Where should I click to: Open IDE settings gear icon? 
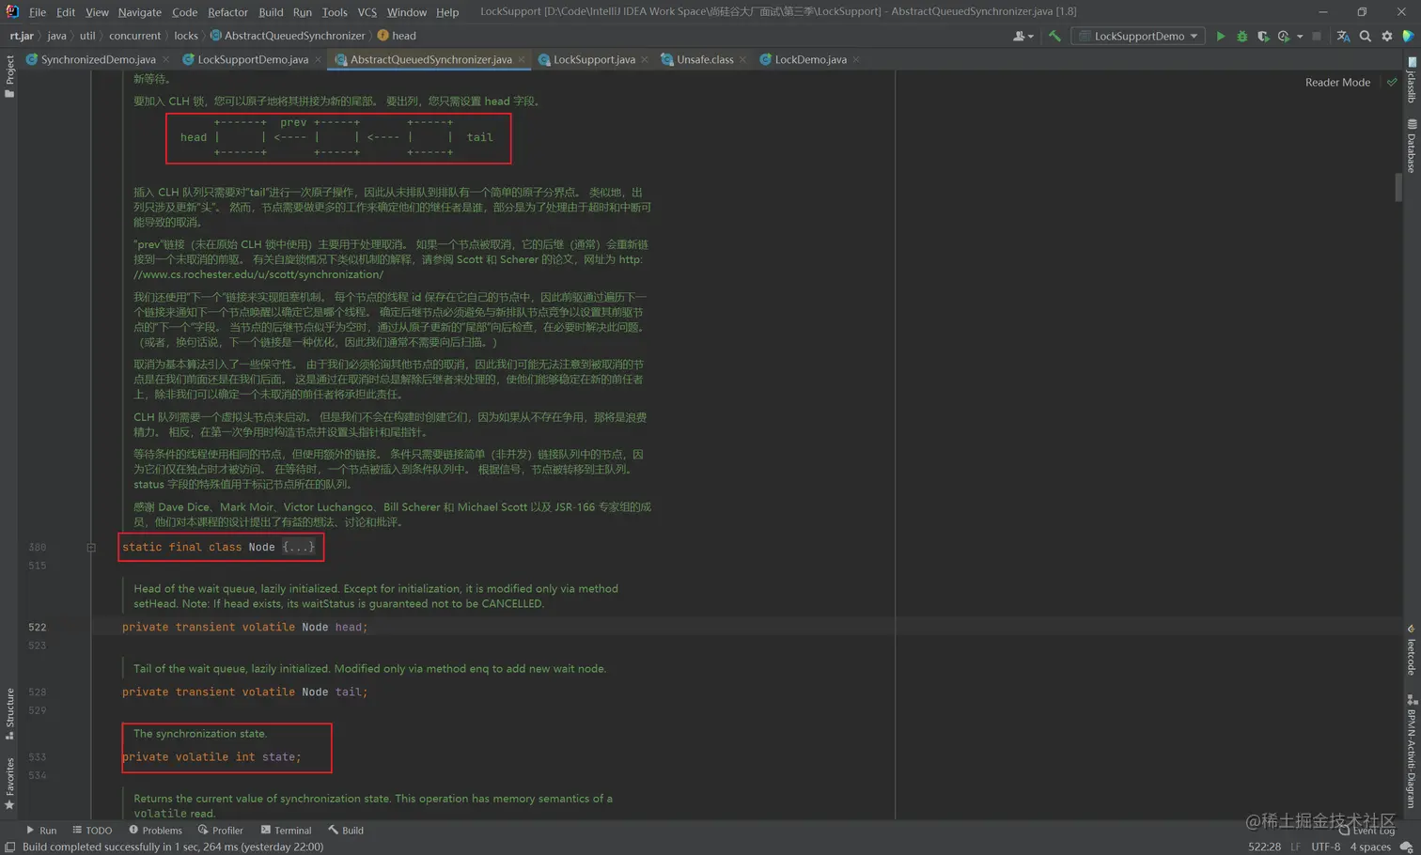pos(1386,36)
